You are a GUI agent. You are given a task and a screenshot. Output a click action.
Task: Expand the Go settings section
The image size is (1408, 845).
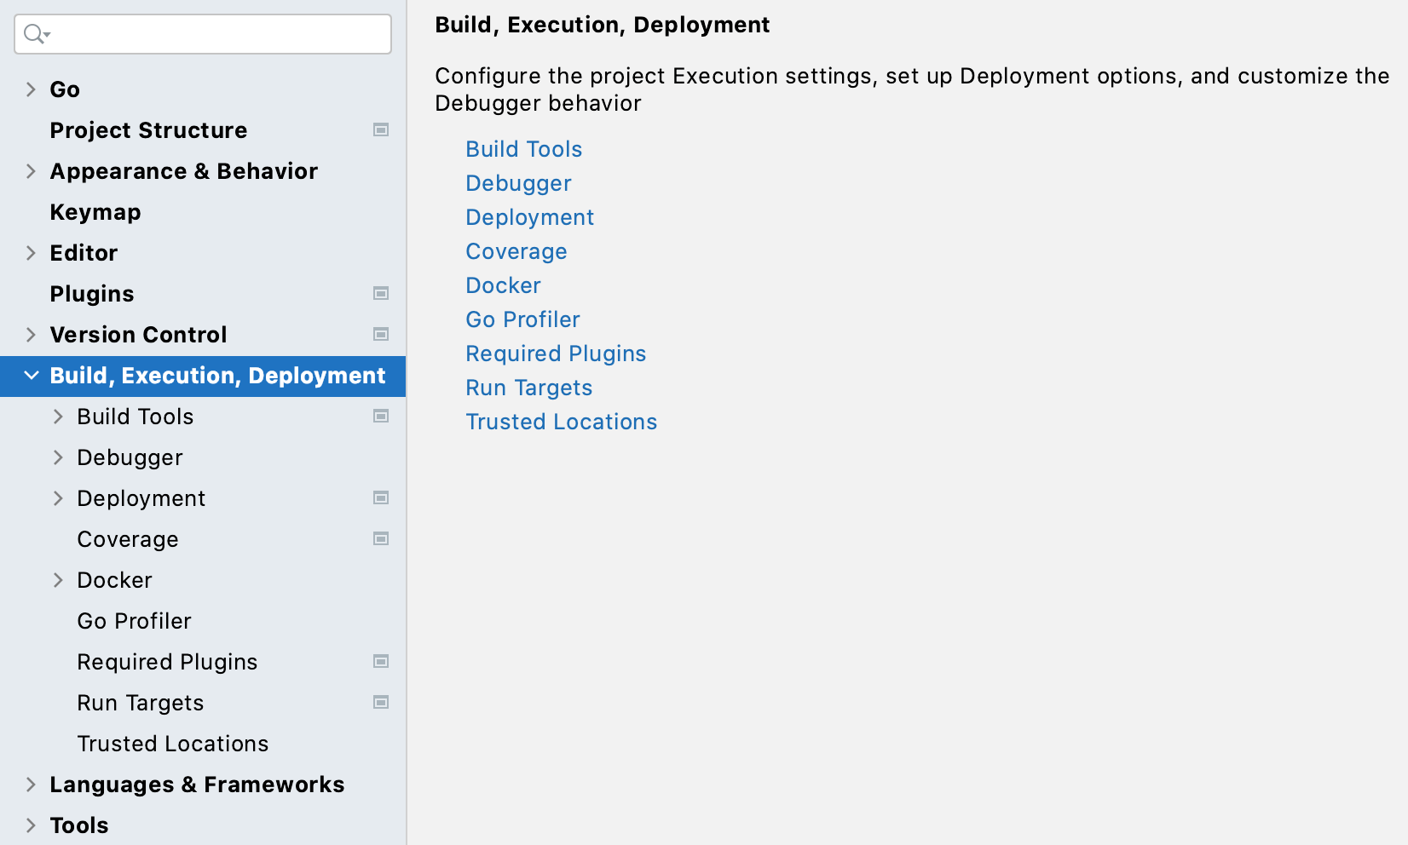tap(31, 89)
